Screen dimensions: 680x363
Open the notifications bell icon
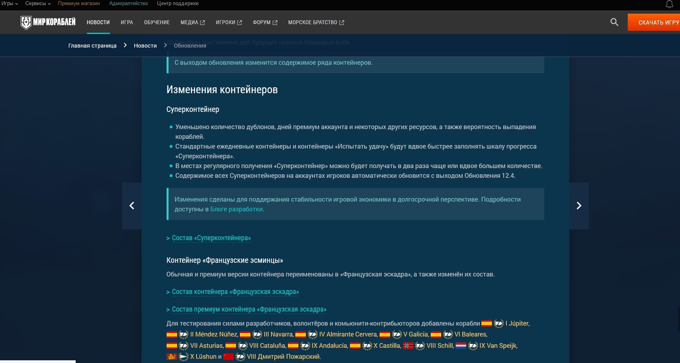pos(669,4)
